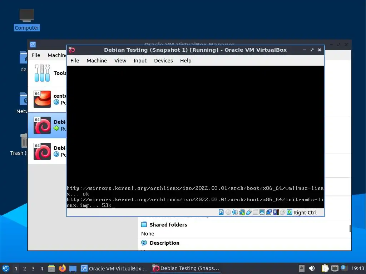Click the VirtualBox Manager title bar icon
This screenshot has width=366, height=274.
[33, 45]
